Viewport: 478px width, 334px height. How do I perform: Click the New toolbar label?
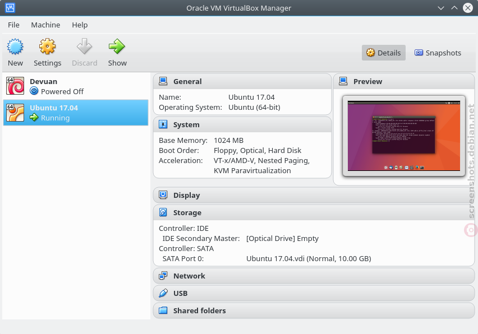point(15,63)
